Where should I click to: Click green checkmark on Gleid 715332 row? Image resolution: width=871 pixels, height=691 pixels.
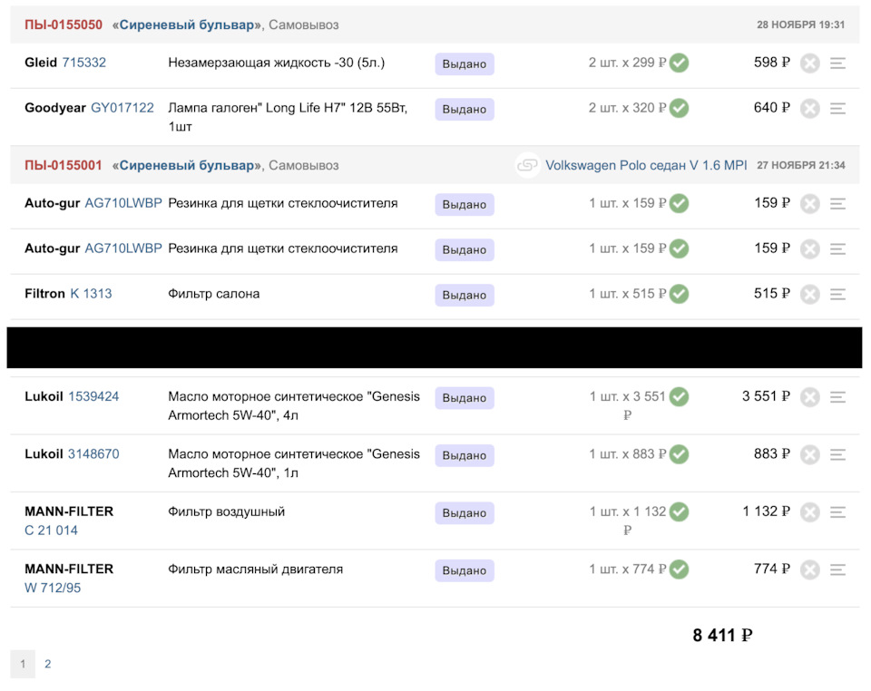point(679,63)
